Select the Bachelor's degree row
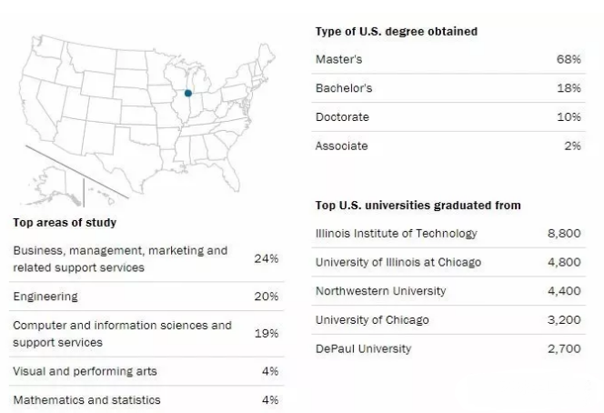 tap(448, 88)
